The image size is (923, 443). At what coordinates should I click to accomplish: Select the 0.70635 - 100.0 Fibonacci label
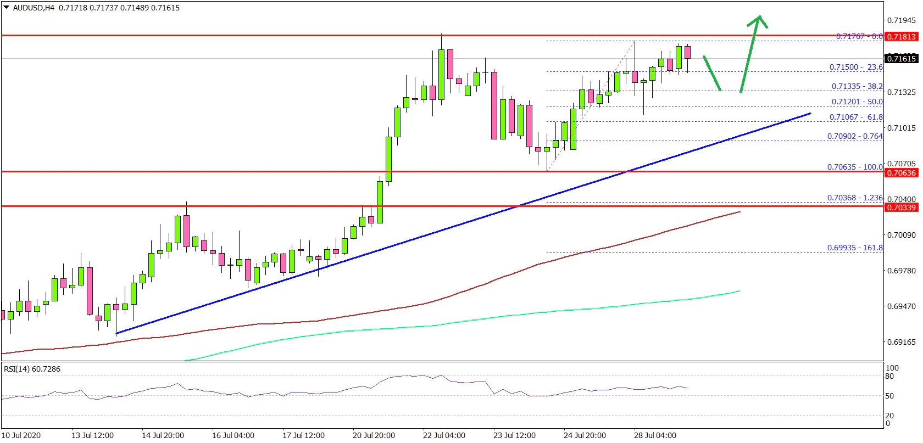tap(855, 167)
